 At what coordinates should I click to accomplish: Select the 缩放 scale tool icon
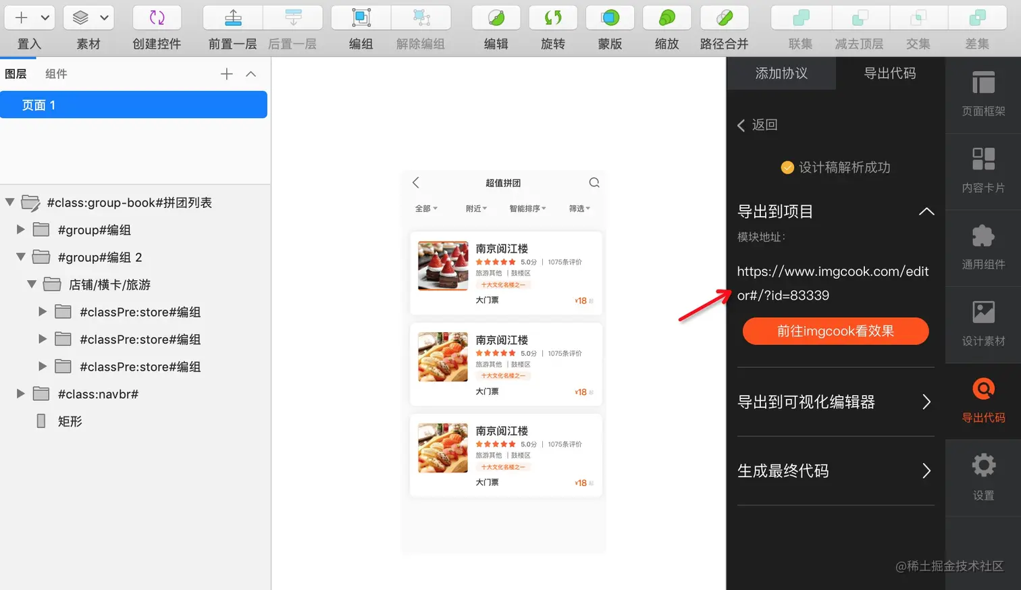click(x=667, y=18)
